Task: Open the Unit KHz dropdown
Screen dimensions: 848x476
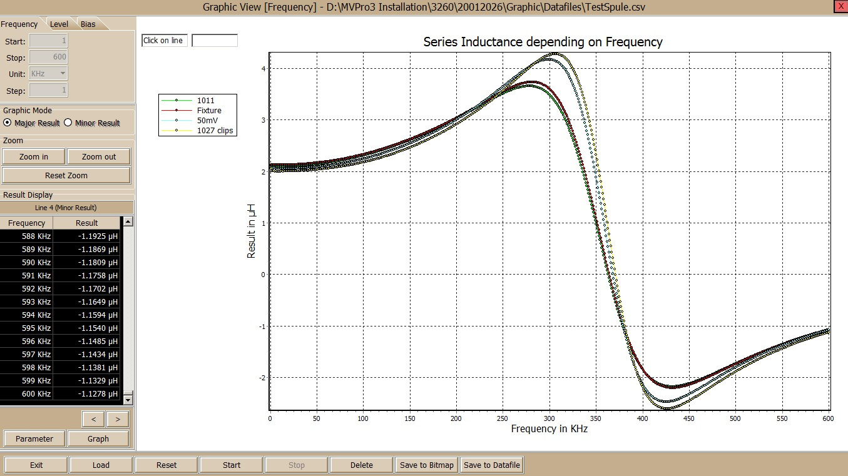Action: coord(48,73)
